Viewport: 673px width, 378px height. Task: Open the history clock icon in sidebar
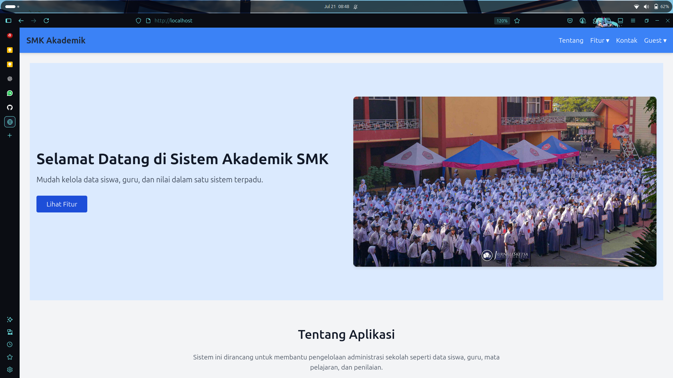(10, 344)
